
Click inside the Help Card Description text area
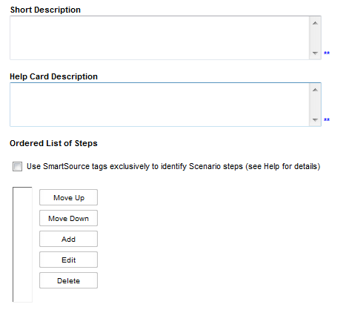(159, 105)
